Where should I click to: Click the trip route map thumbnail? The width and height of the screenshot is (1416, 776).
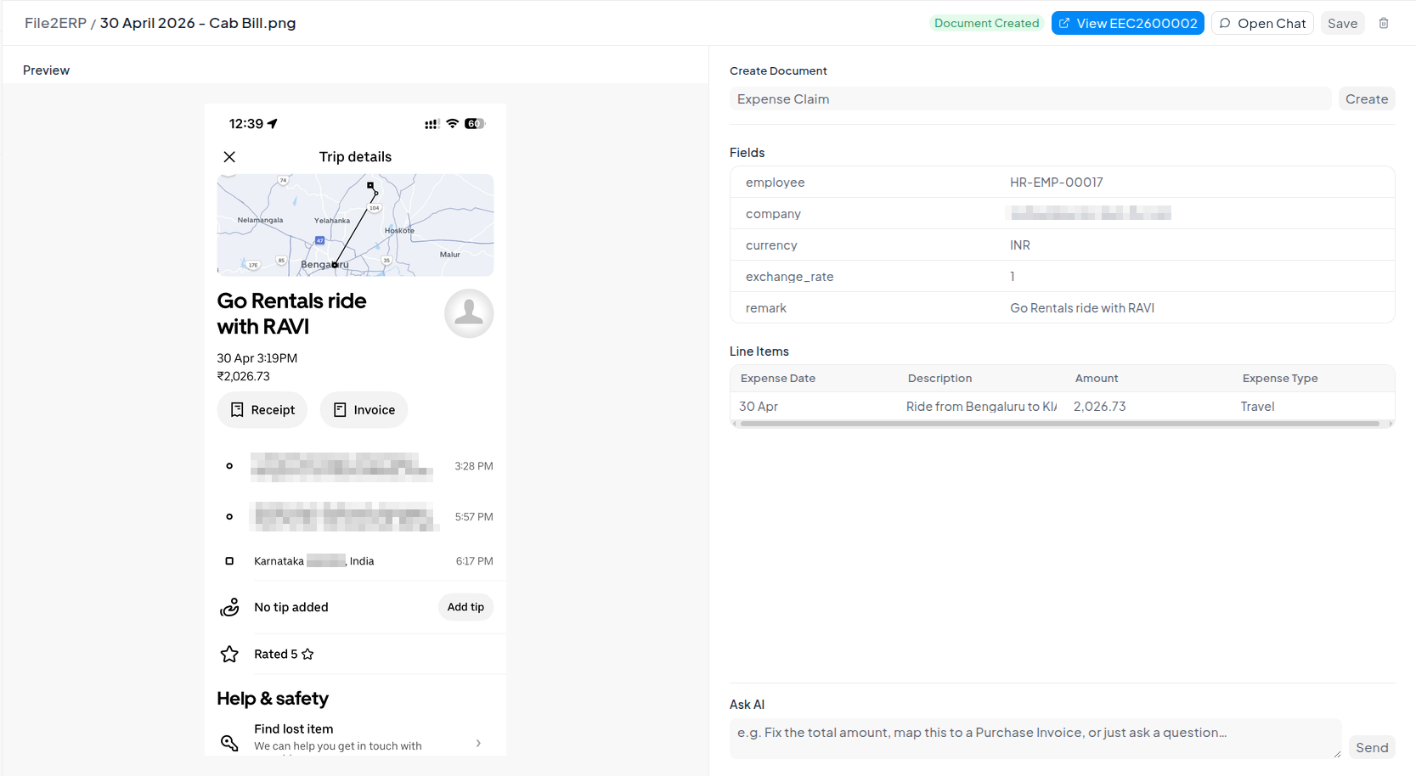(355, 225)
